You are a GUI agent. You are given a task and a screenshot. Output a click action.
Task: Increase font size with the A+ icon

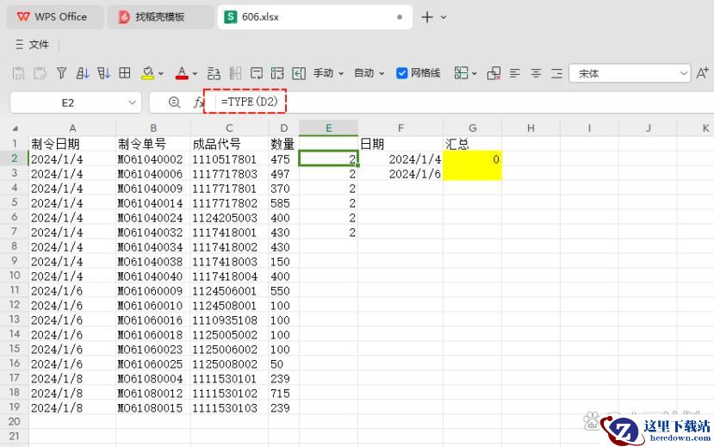coord(702,73)
